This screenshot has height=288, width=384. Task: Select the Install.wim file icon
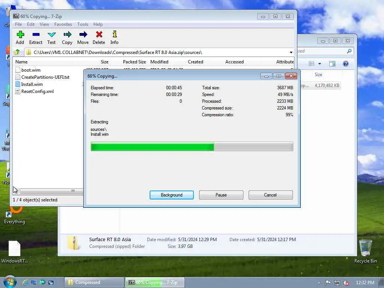[x=18, y=84]
